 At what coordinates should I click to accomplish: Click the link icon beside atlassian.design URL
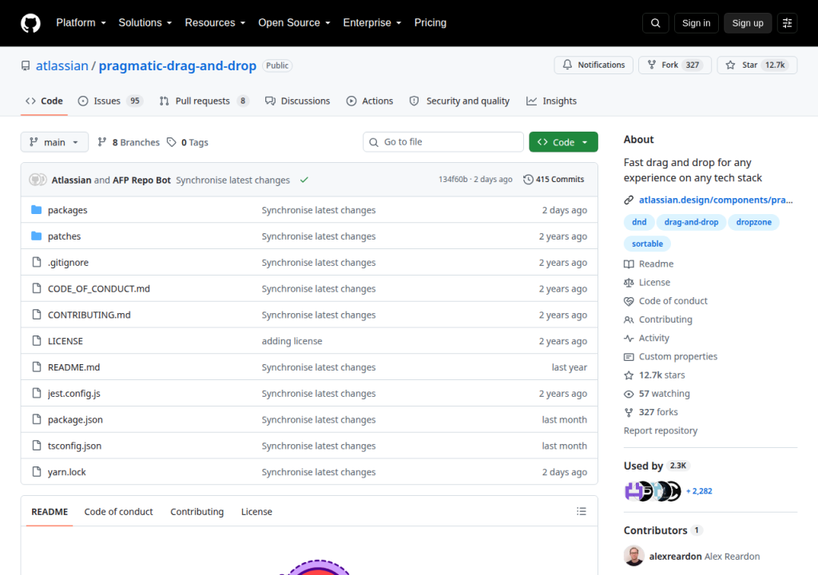click(x=629, y=200)
